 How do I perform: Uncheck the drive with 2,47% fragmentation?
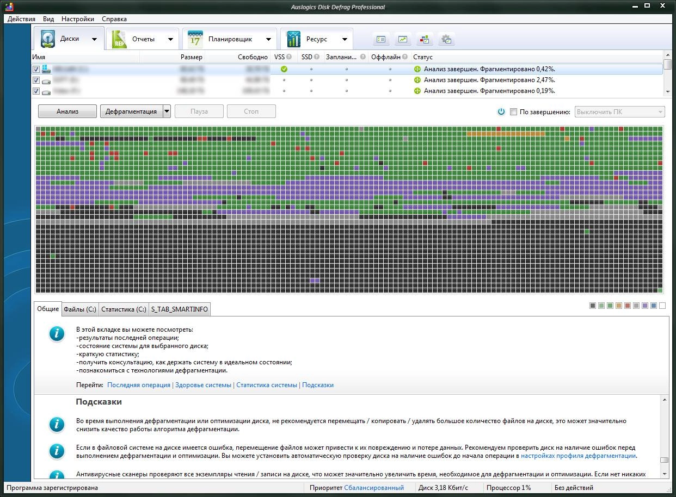coord(36,80)
